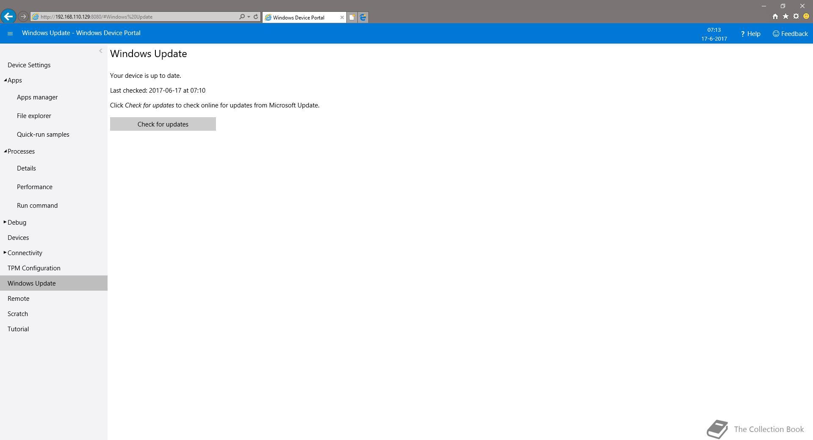This screenshot has width=813, height=440.
Task: Select Windows Update in sidebar
Action: coord(54,283)
